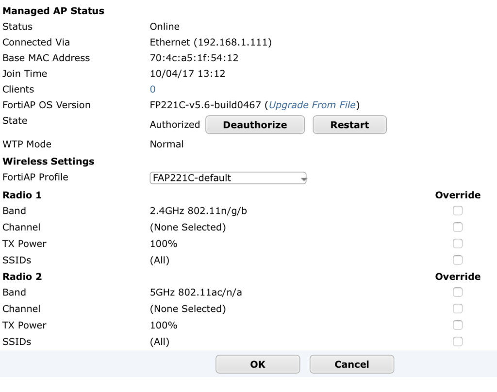The height and width of the screenshot is (392, 497).
Task: Select Radio 2 SSIDs (All) value
Action: click(159, 342)
